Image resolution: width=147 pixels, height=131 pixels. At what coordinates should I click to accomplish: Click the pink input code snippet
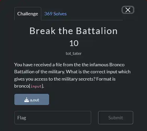(36, 86)
